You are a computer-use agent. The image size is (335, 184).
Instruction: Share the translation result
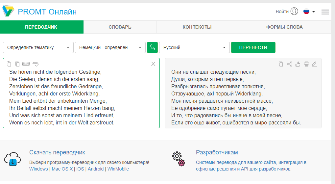tap(289, 64)
